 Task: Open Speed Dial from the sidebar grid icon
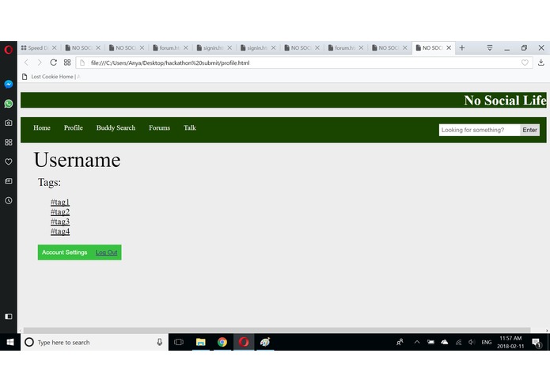coord(9,142)
